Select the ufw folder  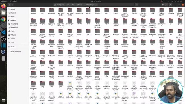[x=107, y=74]
